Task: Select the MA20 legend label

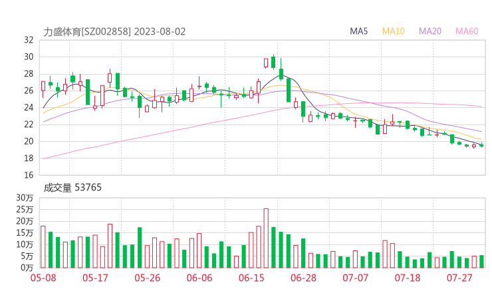Action: pos(430,31)
